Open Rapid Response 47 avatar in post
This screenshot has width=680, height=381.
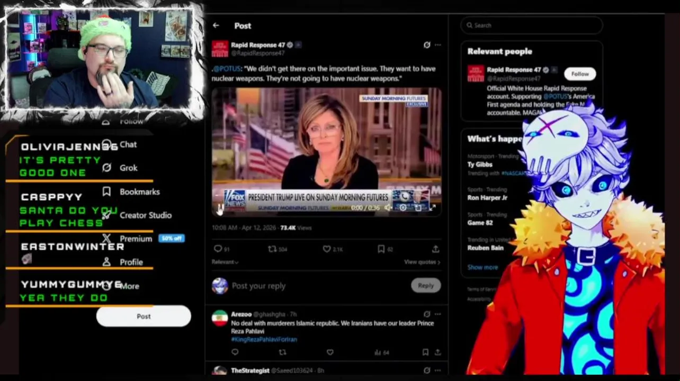[x=220, y=49]
